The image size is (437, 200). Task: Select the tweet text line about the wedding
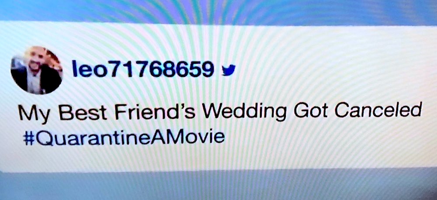tap(220, 112)
